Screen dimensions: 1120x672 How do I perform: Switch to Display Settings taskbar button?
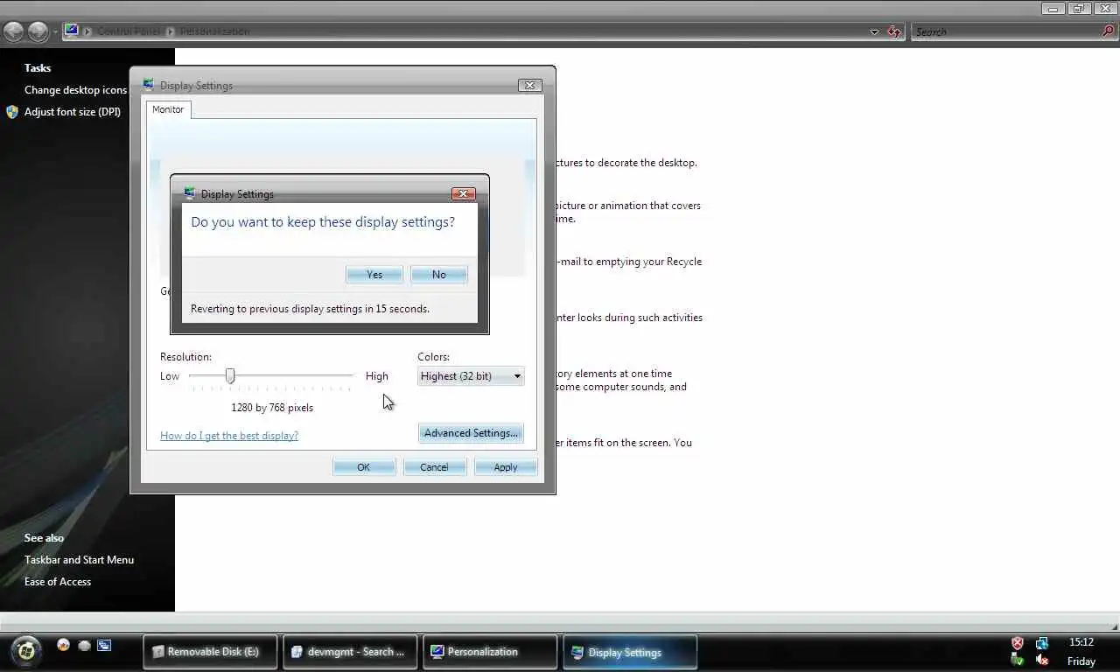[630, 652]
